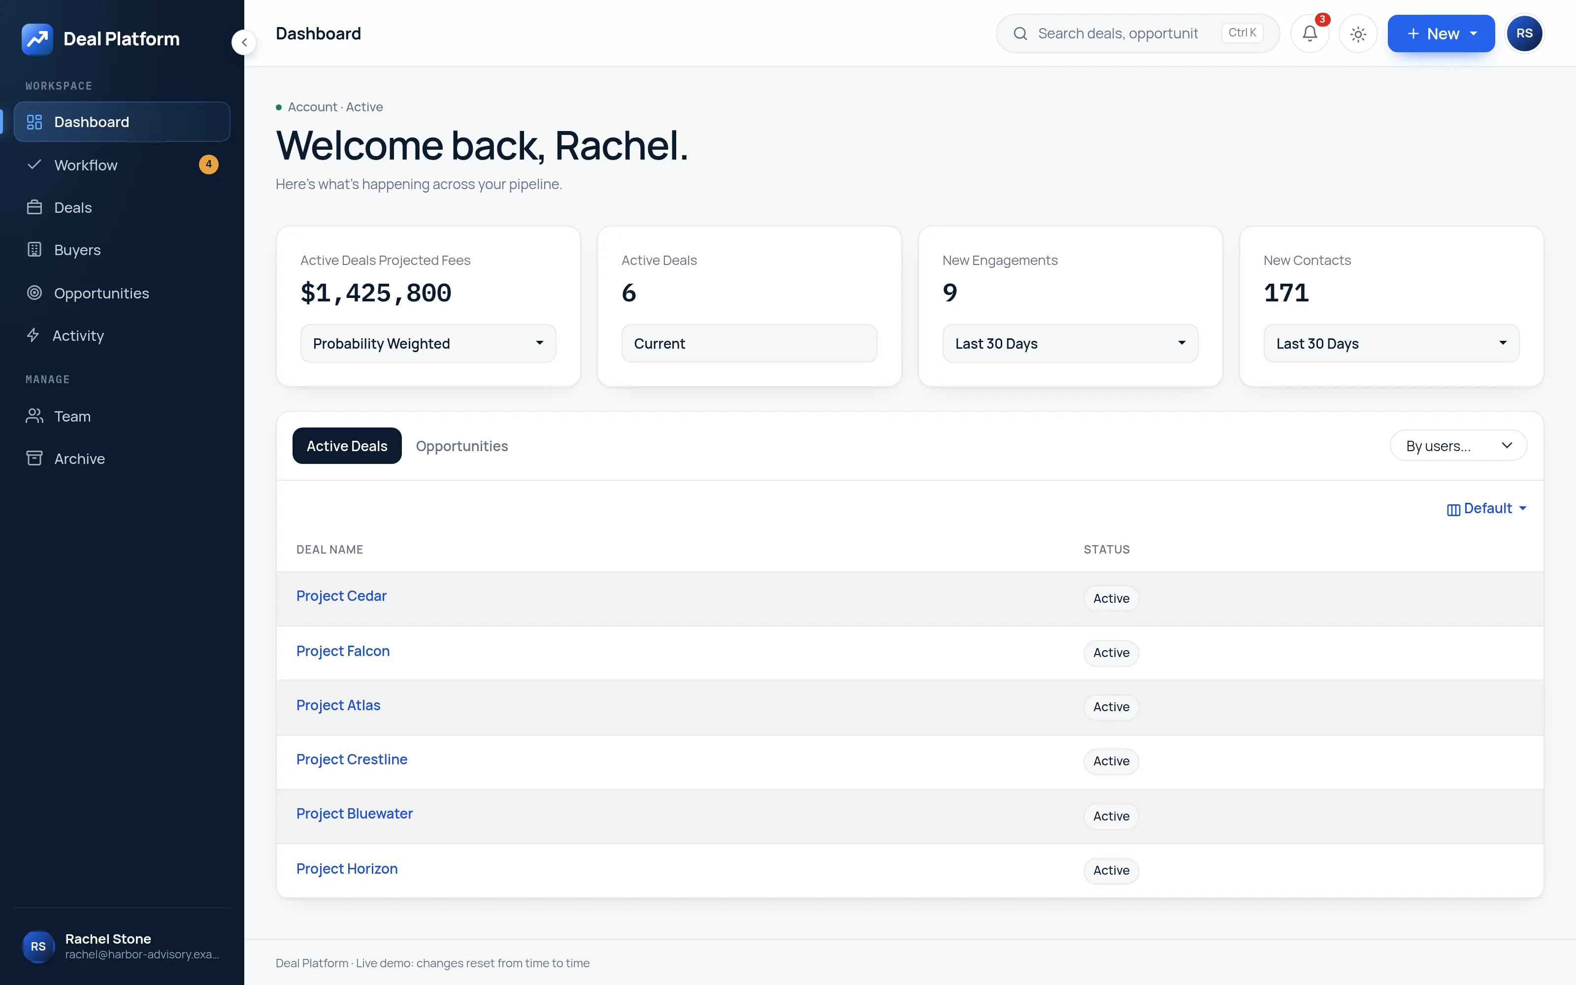Click the DEAL NAME column header

pyautogui.click(x=329, y=549)
